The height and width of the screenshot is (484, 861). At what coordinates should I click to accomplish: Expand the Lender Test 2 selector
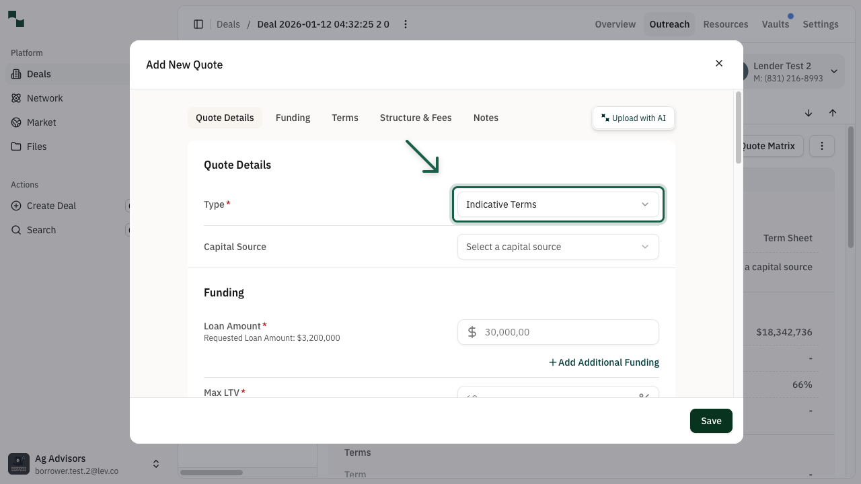point(834,71)
